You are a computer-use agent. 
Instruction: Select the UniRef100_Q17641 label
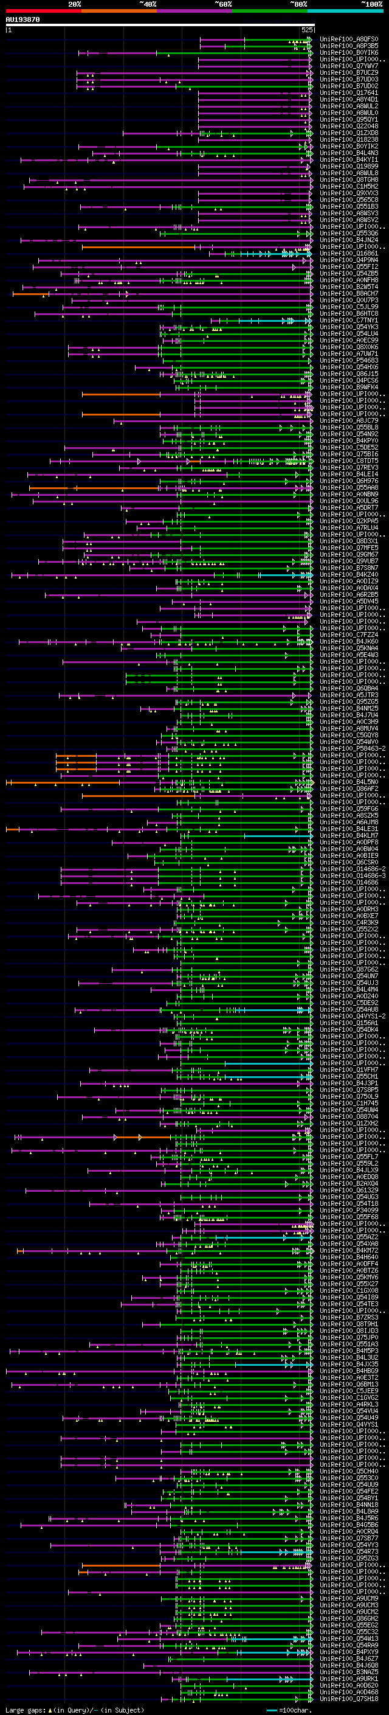[349, 92]
